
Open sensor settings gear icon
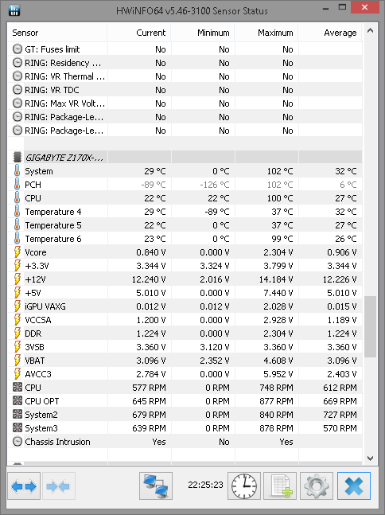pos(317,486)
